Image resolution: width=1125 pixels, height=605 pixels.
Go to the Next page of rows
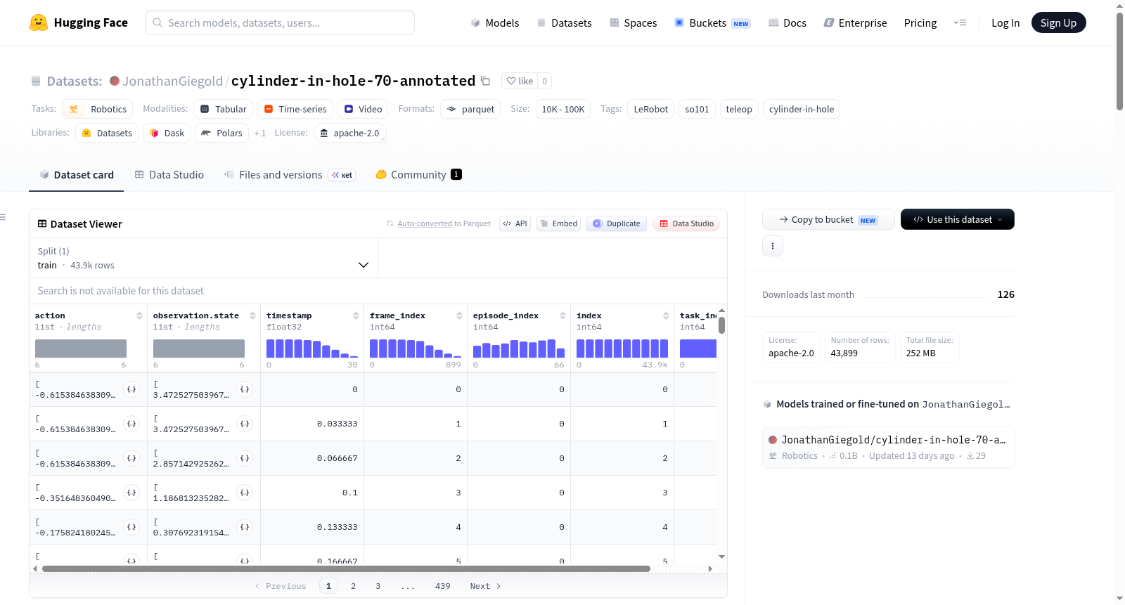point(485,586)
